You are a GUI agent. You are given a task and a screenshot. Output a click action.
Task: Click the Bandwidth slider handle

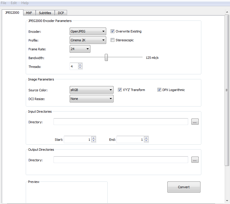(x=106, y=58)
